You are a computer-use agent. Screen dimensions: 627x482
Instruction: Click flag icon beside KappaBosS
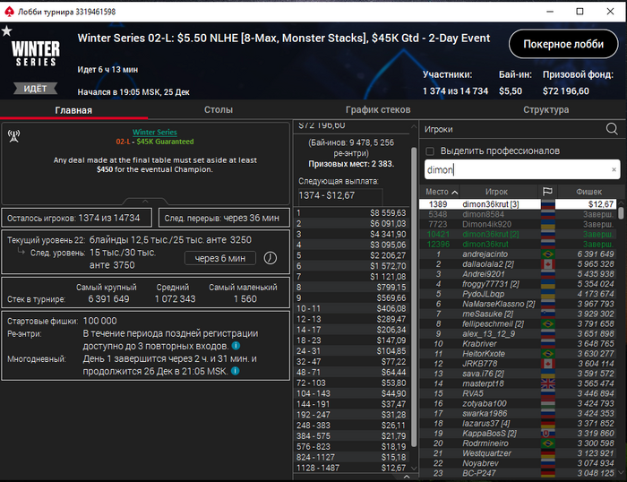[x=547, y=434]
